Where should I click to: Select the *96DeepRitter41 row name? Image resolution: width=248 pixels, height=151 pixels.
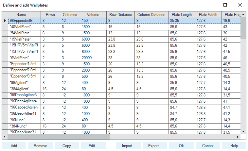click(24, 114)
